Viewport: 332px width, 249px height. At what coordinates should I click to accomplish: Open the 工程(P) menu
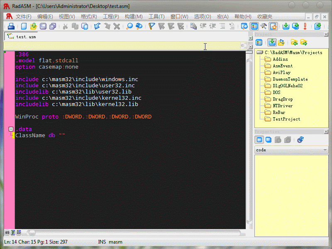(111, 17)
